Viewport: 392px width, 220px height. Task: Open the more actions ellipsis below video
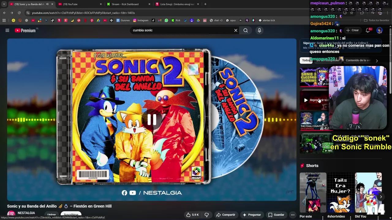pyautogui.click(x=293, y=215)
